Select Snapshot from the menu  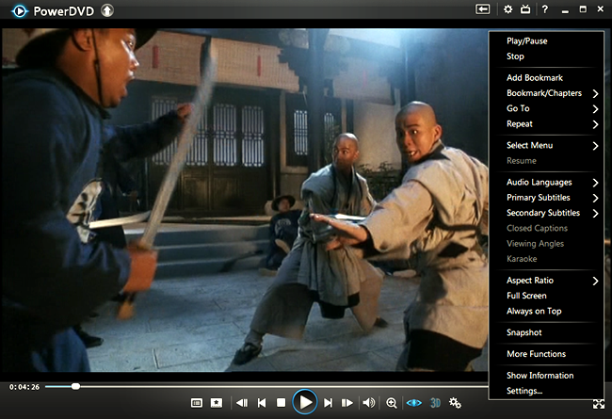point(546,332)
